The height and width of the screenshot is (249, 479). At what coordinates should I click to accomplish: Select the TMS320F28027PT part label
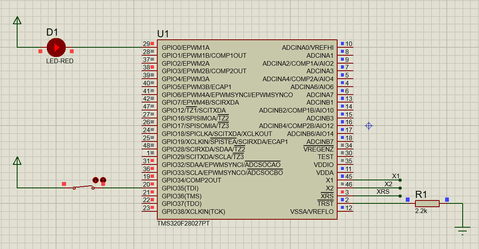click(184, 224)
